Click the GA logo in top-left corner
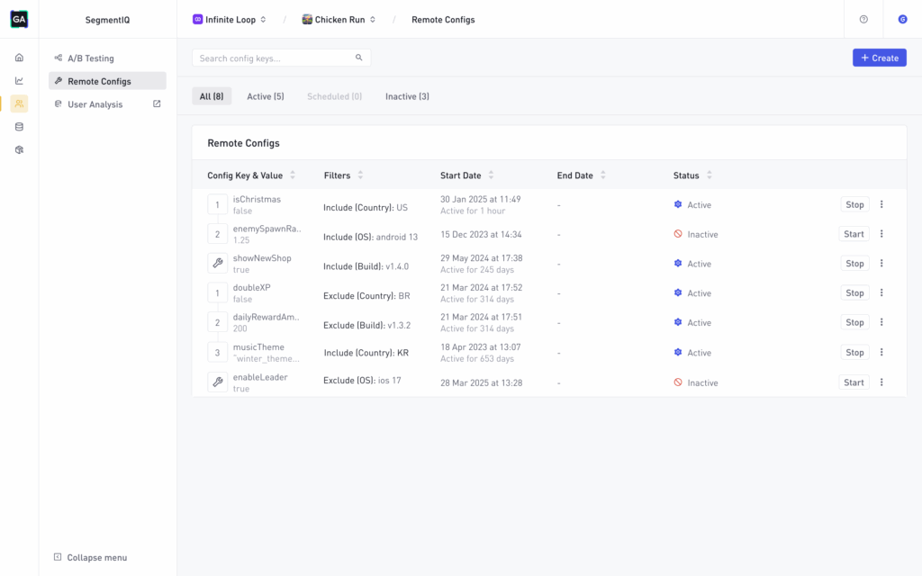Screen dimensions: 922x576 tap(19, 19)
